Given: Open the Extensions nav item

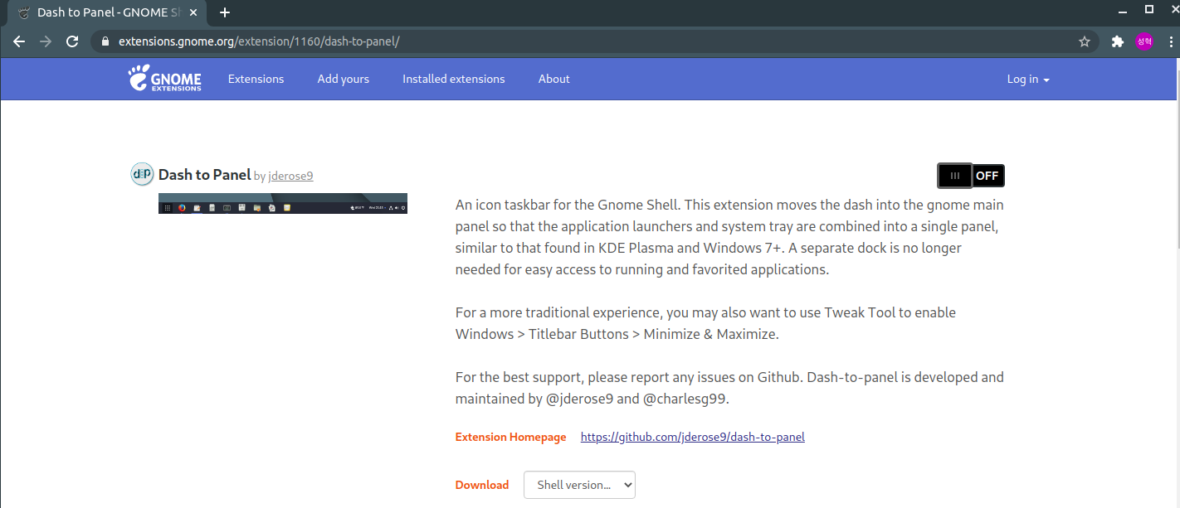Looking at the screenshot, I should tap(256, 79).
